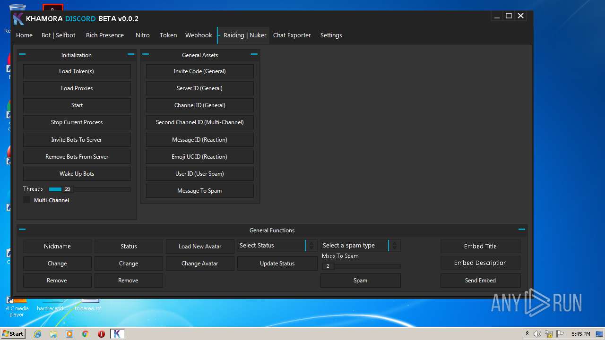The image size is (605, 340).
Task: Click the Load Token(s) button
Action: [x=77, y=71]
